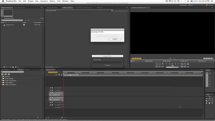Open Program monitor zoom level dropdown

point(172,58)
